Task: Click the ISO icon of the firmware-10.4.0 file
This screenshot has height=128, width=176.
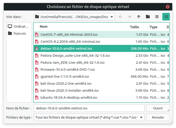Action: click(x=37, y=70)
